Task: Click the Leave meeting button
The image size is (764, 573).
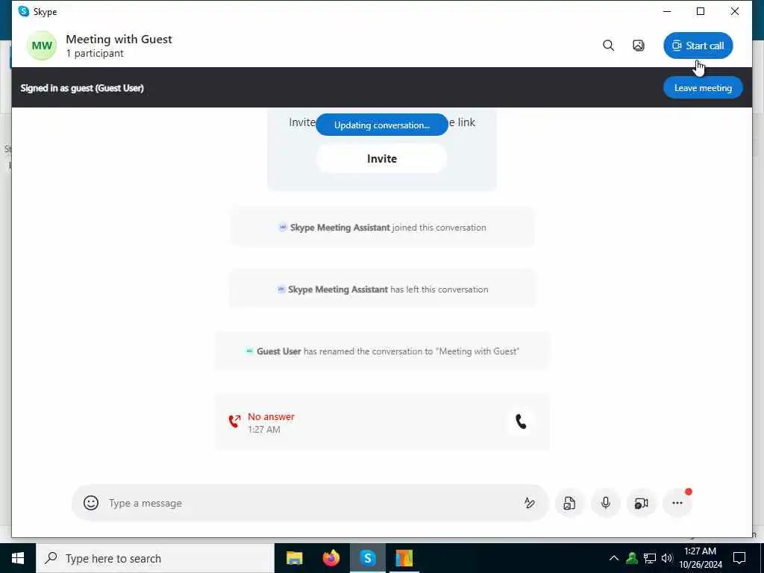Action: coord(703,88)
